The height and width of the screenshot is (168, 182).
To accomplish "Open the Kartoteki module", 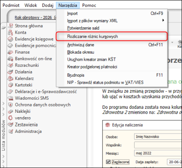I will 24,85.
